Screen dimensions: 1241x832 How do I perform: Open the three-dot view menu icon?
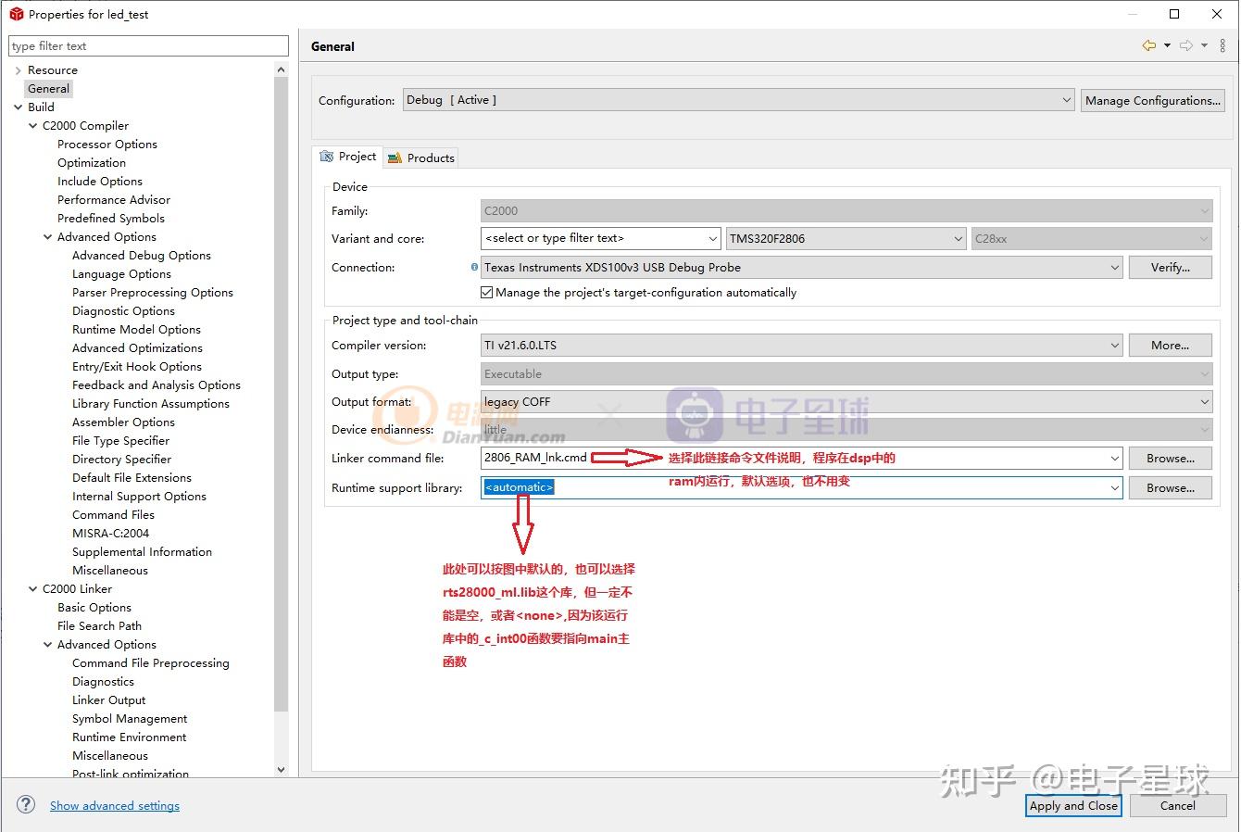click(x=1222, y=45)
